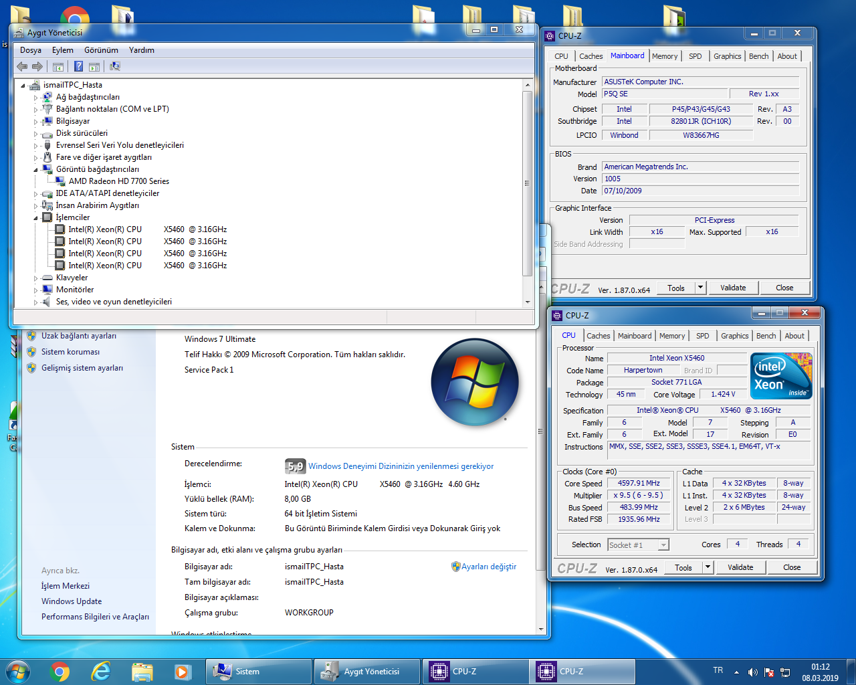Open the Tools dropdown arrow in CPU-Z Mainboard window

click(700, 288)
